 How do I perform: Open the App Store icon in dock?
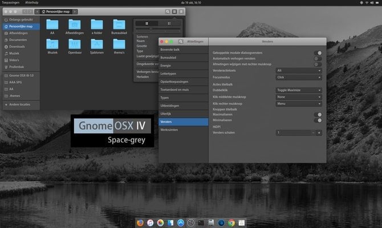181,223
